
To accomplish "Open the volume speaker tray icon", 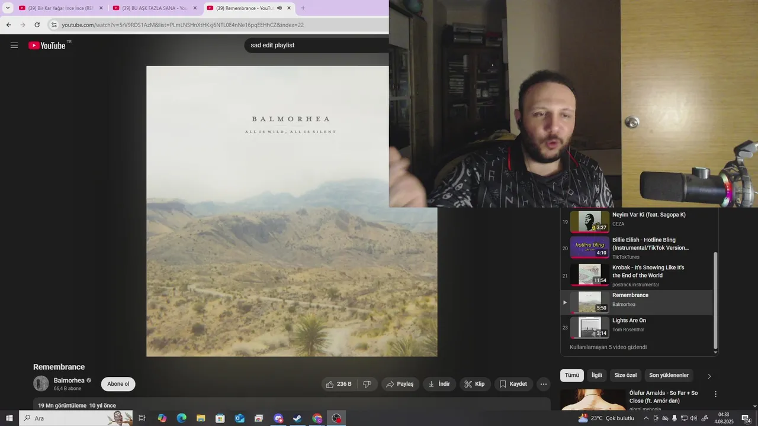I will [x=693, y=418].
